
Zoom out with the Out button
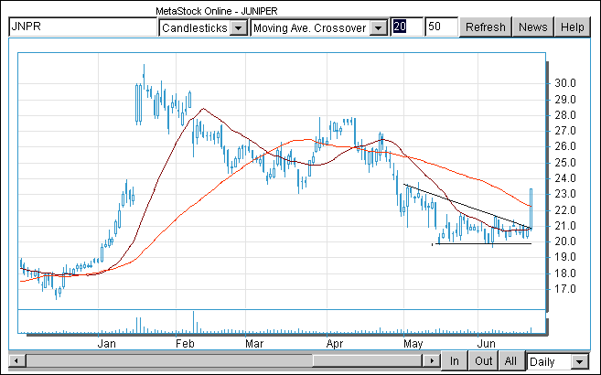click(483, 361)
